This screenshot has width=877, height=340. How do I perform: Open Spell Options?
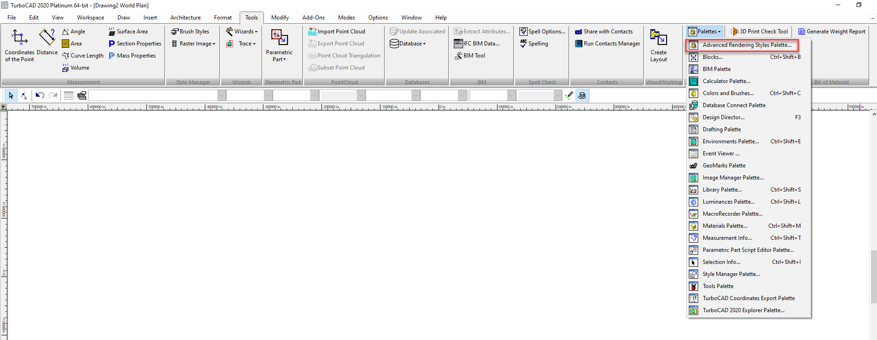pos(543,32)
